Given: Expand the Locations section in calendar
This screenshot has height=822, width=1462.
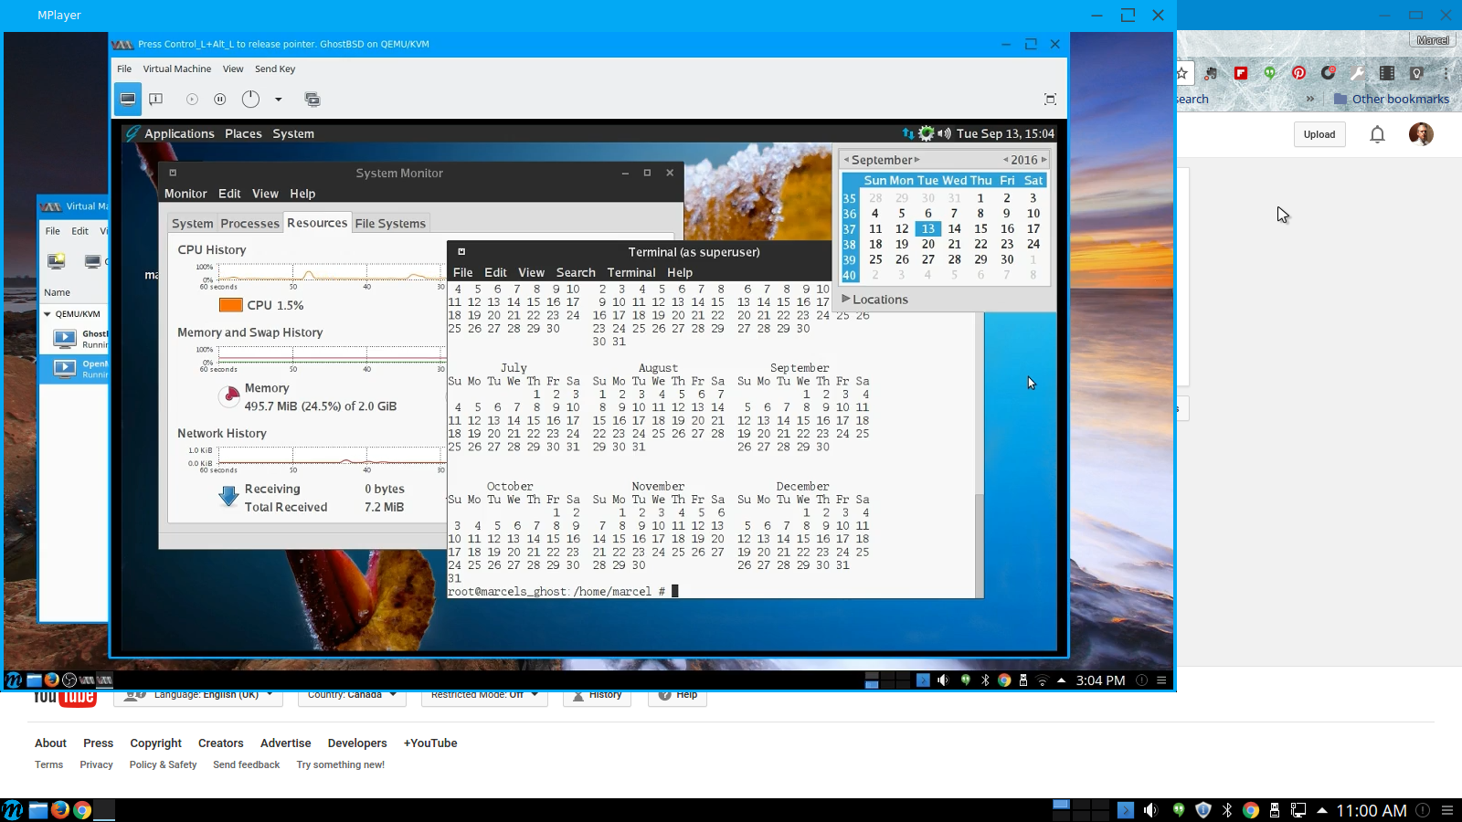Looking at the screenshot, I should click(875, 299).
